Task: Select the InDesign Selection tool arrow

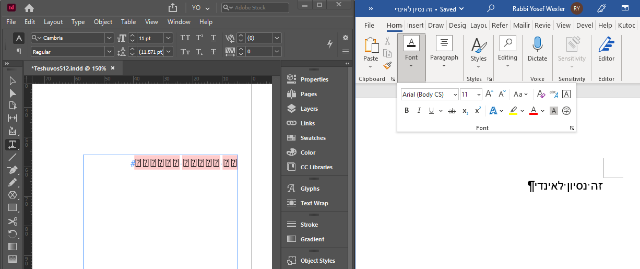Action: [x=13, y=80]
